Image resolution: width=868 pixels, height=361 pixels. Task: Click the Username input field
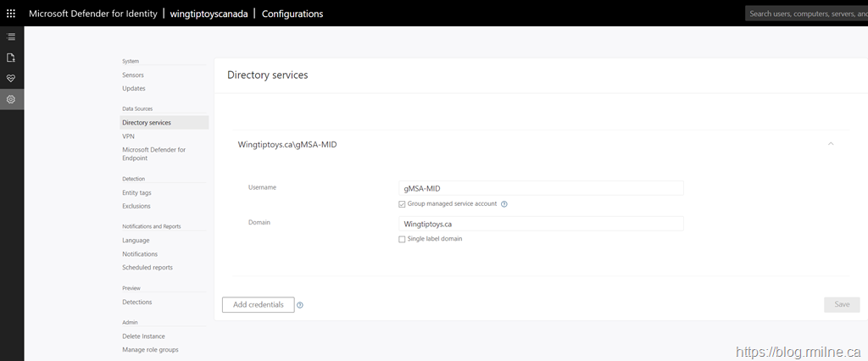pos(541,188)
